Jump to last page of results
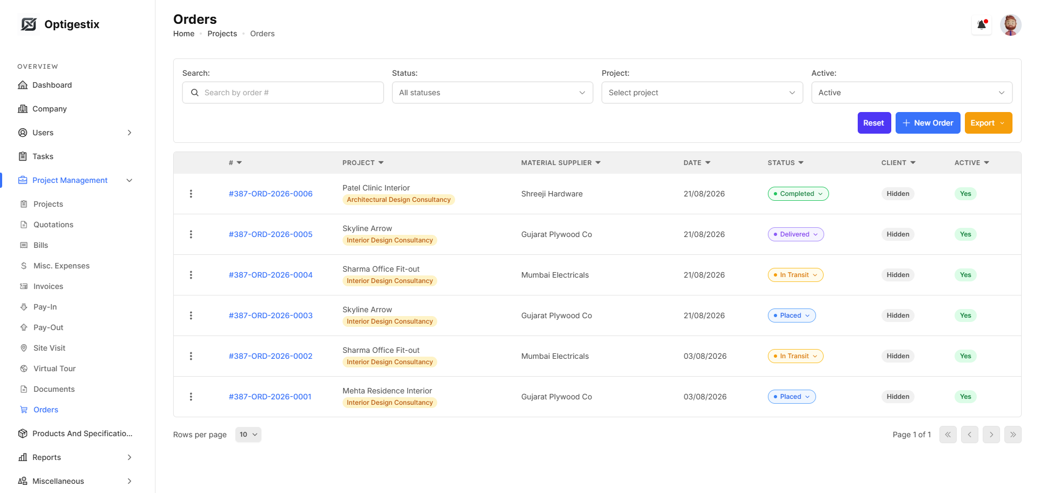Image resolution: width=1039 pixels, height=493 pixels. click(1013, 435)
